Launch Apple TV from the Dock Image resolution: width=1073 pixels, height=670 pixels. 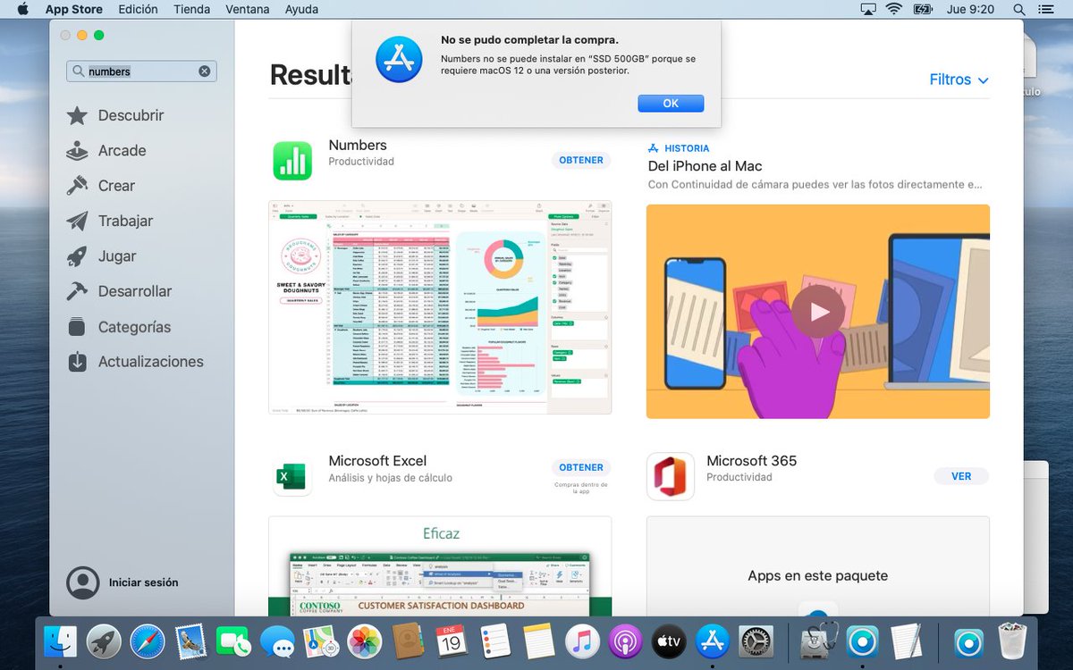coord(669,641)
